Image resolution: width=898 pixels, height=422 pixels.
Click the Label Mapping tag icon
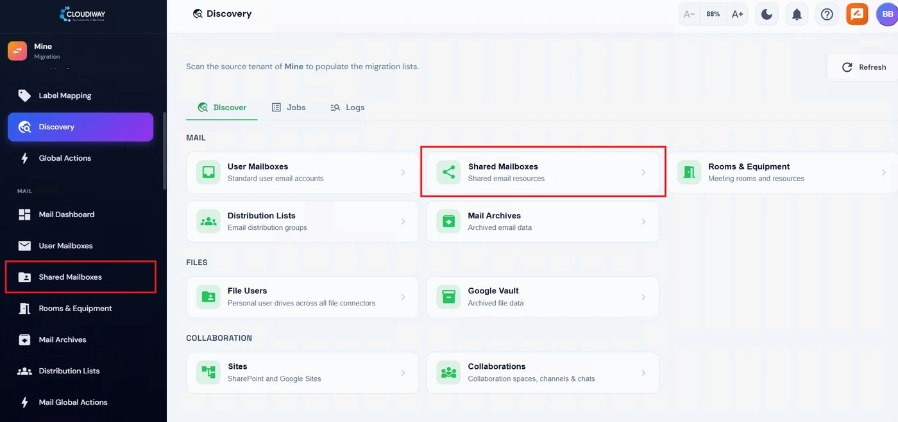point(24,95)
